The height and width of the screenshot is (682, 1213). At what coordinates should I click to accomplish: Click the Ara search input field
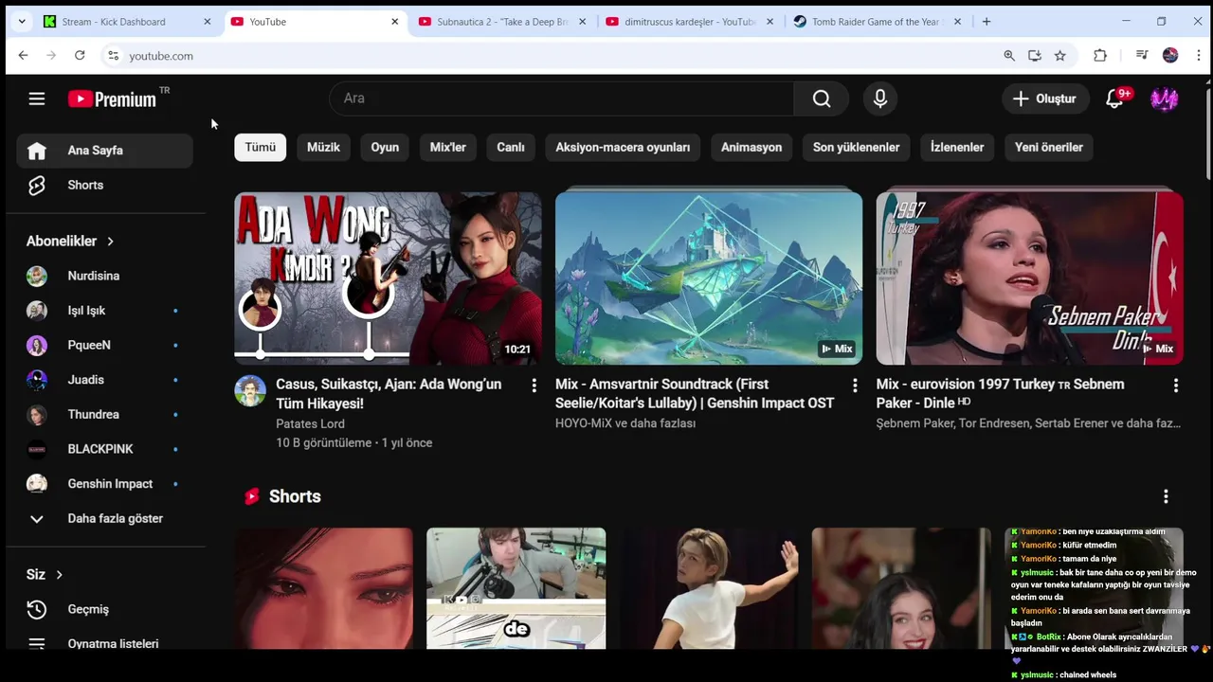561,99
